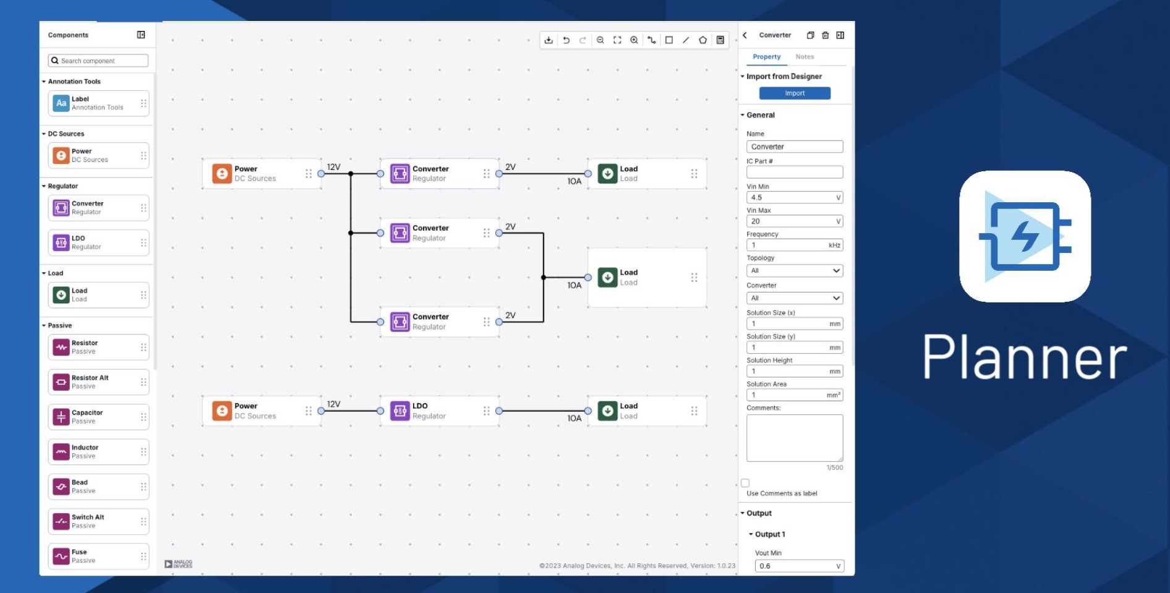Click the Search component field
1170x593 pixels.
[99, 61]
